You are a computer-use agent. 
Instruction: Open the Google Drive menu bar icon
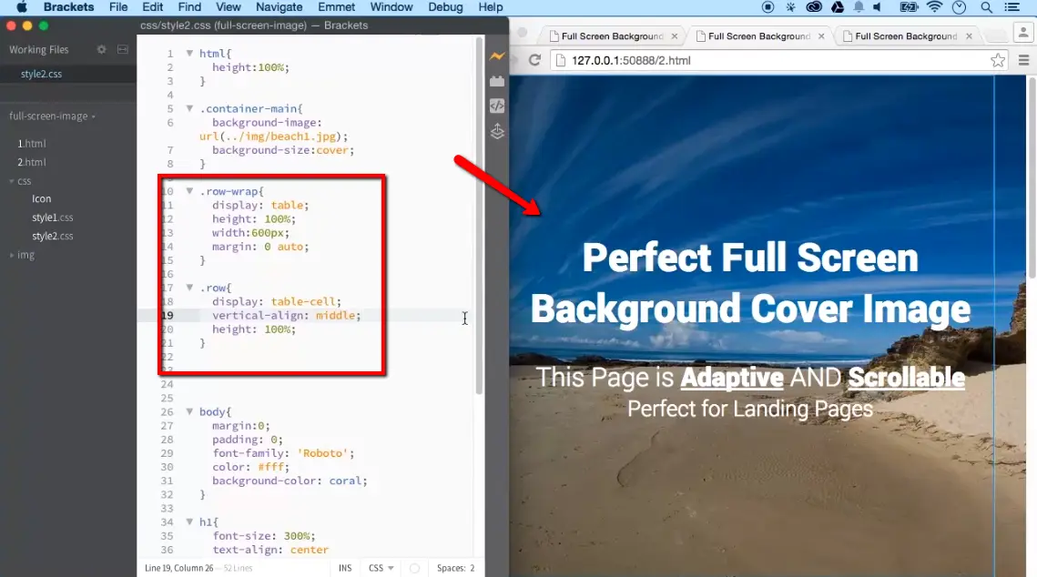tap(838, 7)
